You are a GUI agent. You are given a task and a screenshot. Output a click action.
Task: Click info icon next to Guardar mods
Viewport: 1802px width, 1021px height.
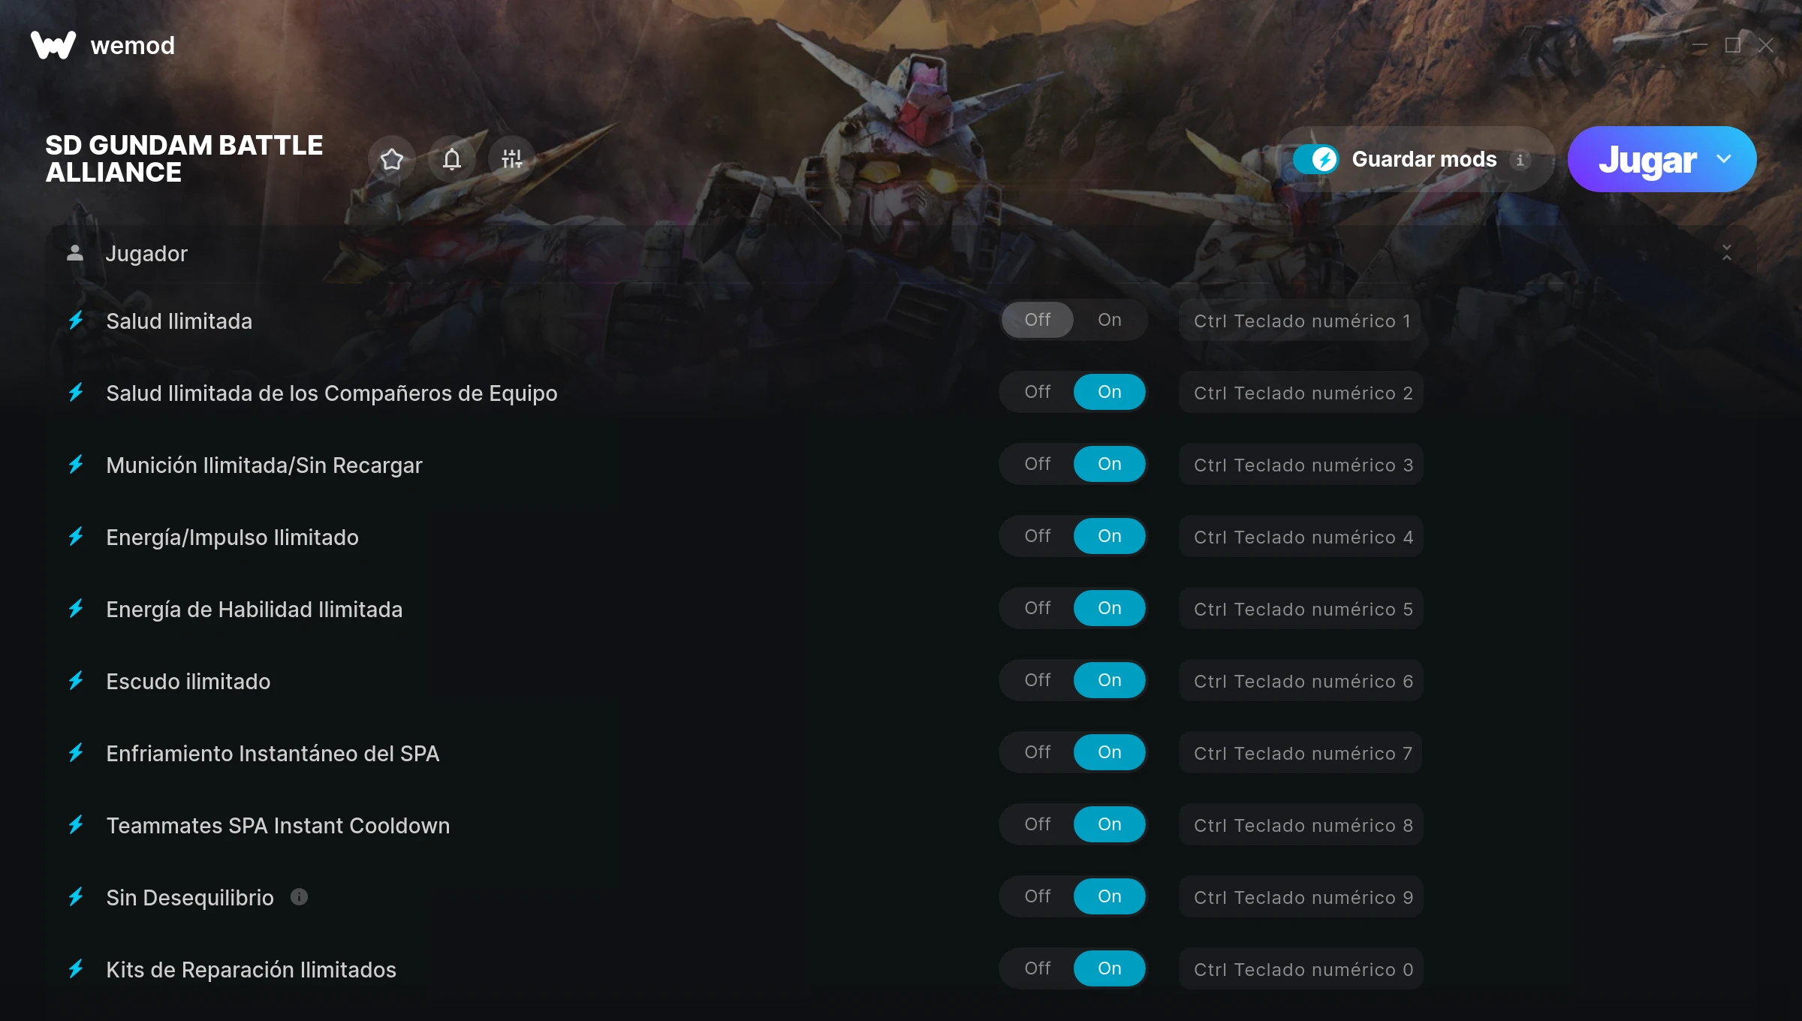coord(1520,160)
